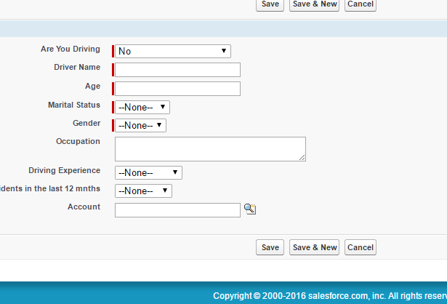The height and width of the screenshot is (304, 447).
Task: Click the Occupation field label
Action: (78, 141)
